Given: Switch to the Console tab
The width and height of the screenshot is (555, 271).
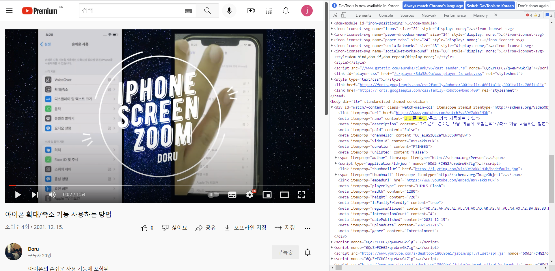Looking at the screenshot, I should 386,15.
